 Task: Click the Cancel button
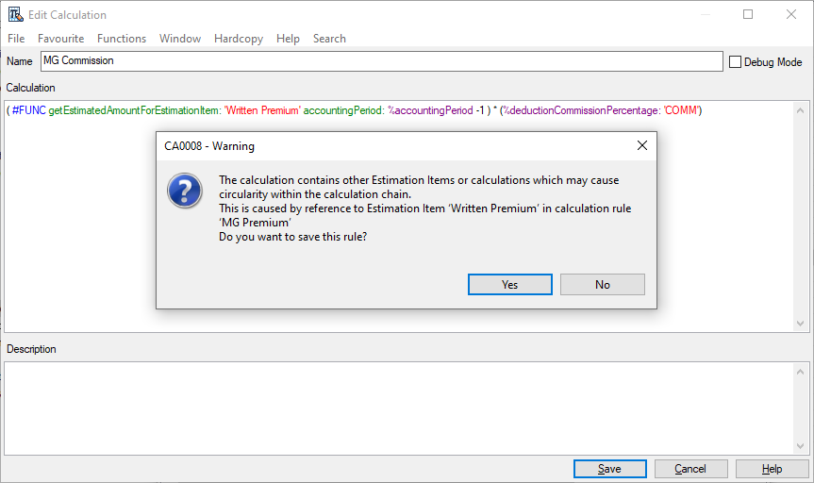(x=689, y=469)
